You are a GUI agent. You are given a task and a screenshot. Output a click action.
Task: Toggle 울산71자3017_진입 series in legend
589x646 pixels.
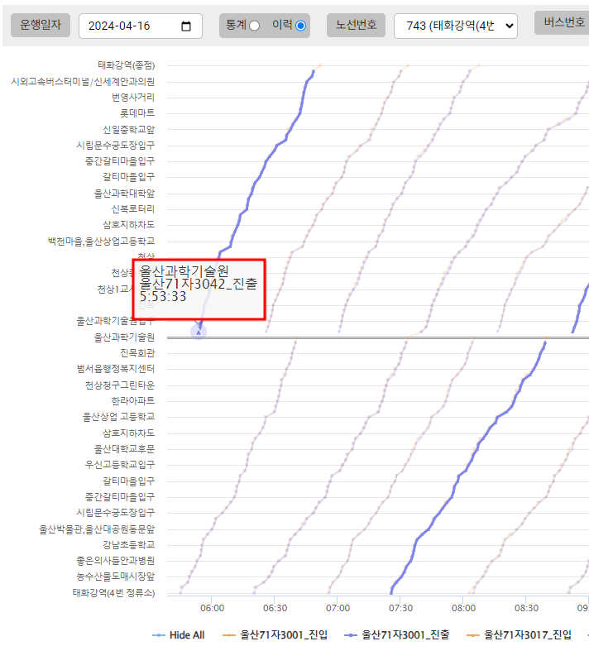point(528,634)
